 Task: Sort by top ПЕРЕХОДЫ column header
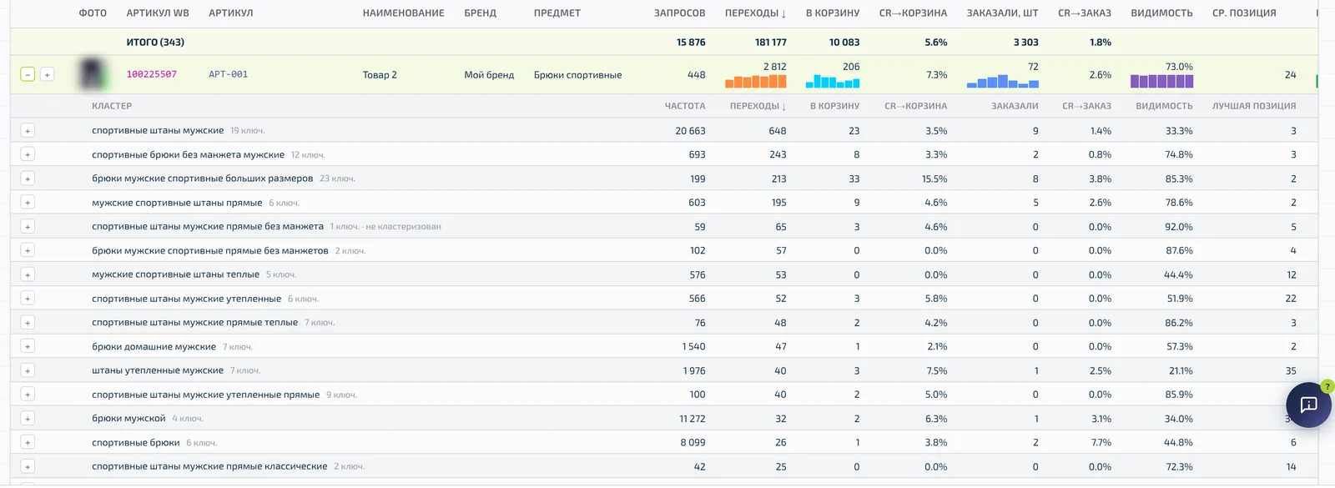click(755, 13)
